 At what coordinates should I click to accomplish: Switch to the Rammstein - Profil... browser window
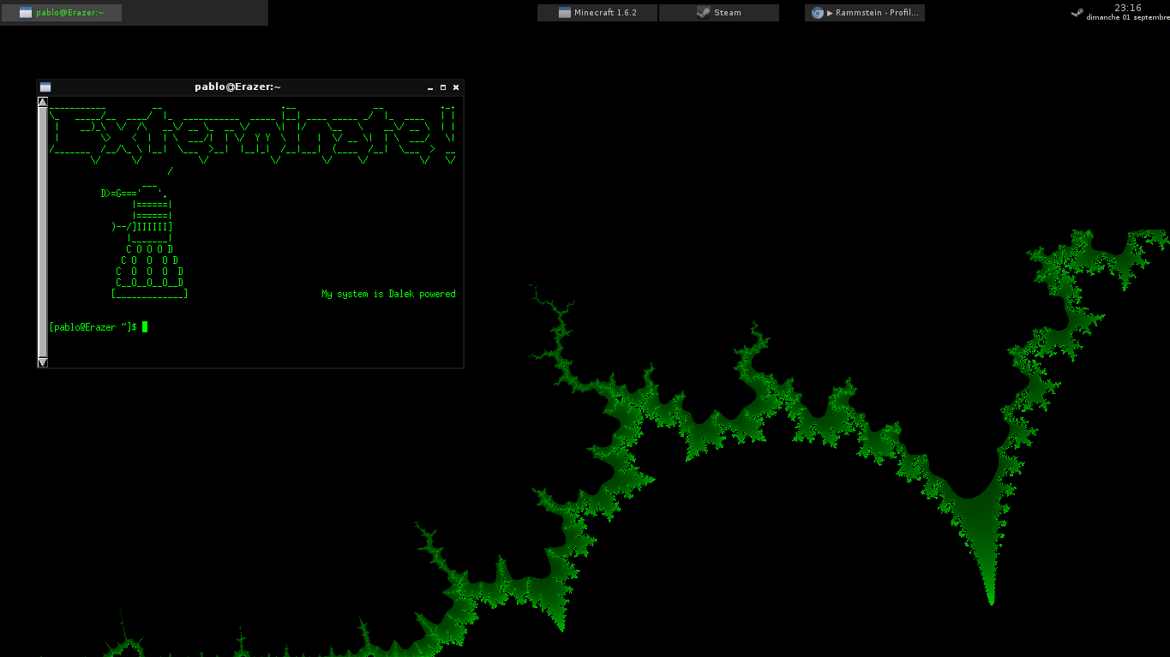(x=865, y=13)
